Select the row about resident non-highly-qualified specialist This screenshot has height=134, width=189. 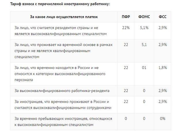tap(90, 31)
